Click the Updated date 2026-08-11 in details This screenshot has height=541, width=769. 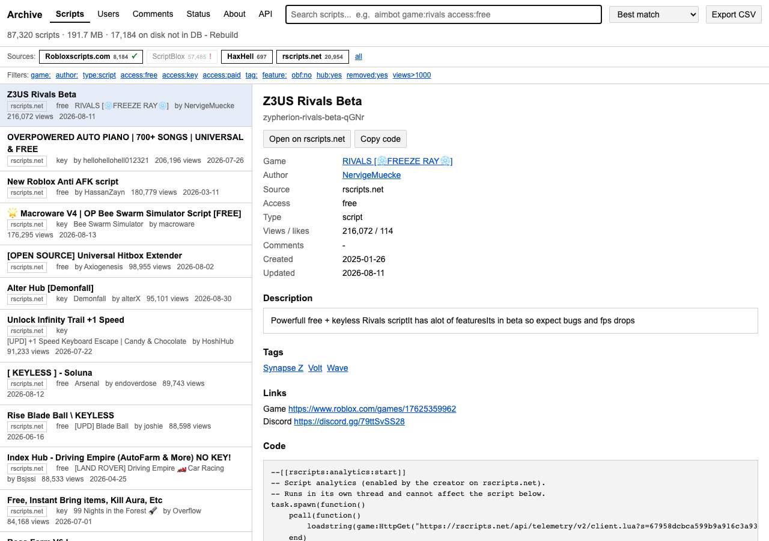[363, 273]
